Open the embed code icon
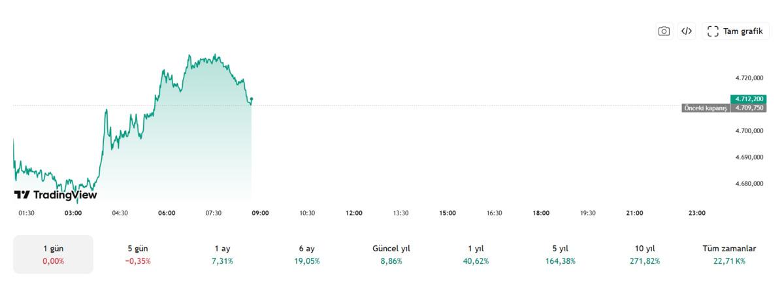This screenshot has height=297, width=784. pos(686,31)
